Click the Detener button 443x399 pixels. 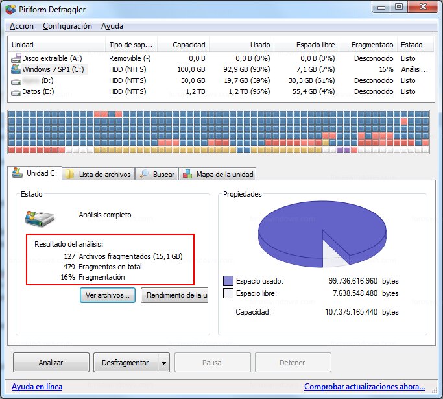click(293, 363)
